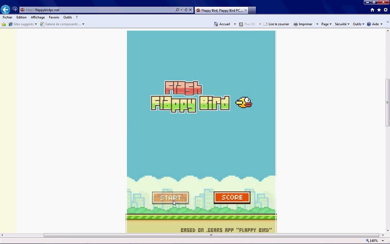Click the 140% zoom level button
The height and width of the screenshot is (244, 390).
tap(372, 241)
